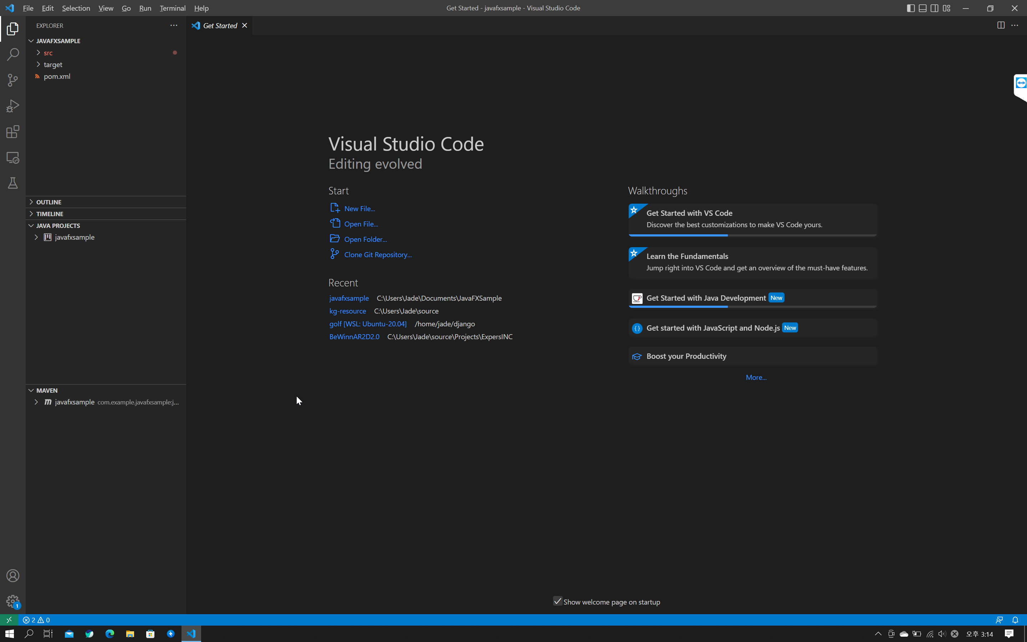This screenshot has height=642, width=1027.
Task: Open the Go menu
Action: pos(126,8)
